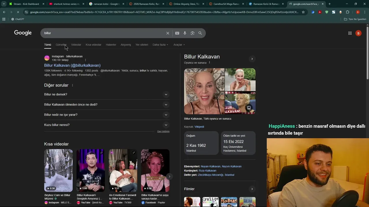The height and width of the screenshot is (207, 369).
Task: Clear the search box with the X icon
Action: [167, 33]
